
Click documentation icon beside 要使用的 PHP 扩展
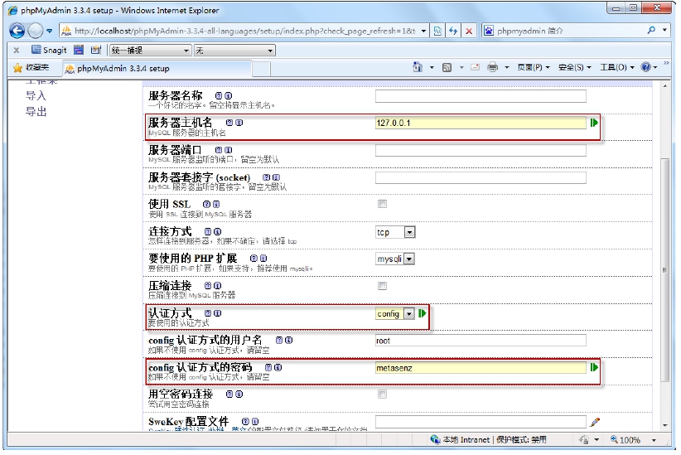254,258
